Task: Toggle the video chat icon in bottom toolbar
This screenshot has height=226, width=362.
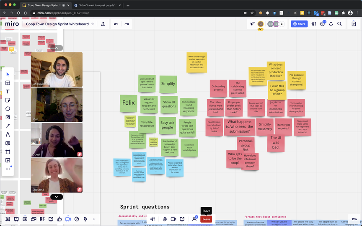Action: tap(68, 219)
